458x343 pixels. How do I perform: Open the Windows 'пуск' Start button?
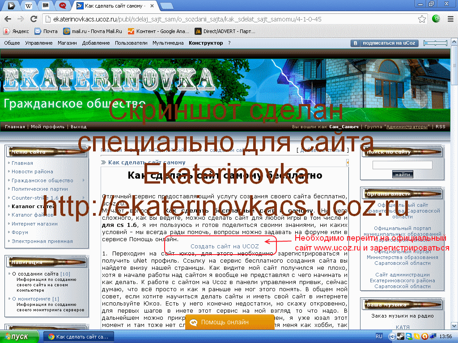19,337
